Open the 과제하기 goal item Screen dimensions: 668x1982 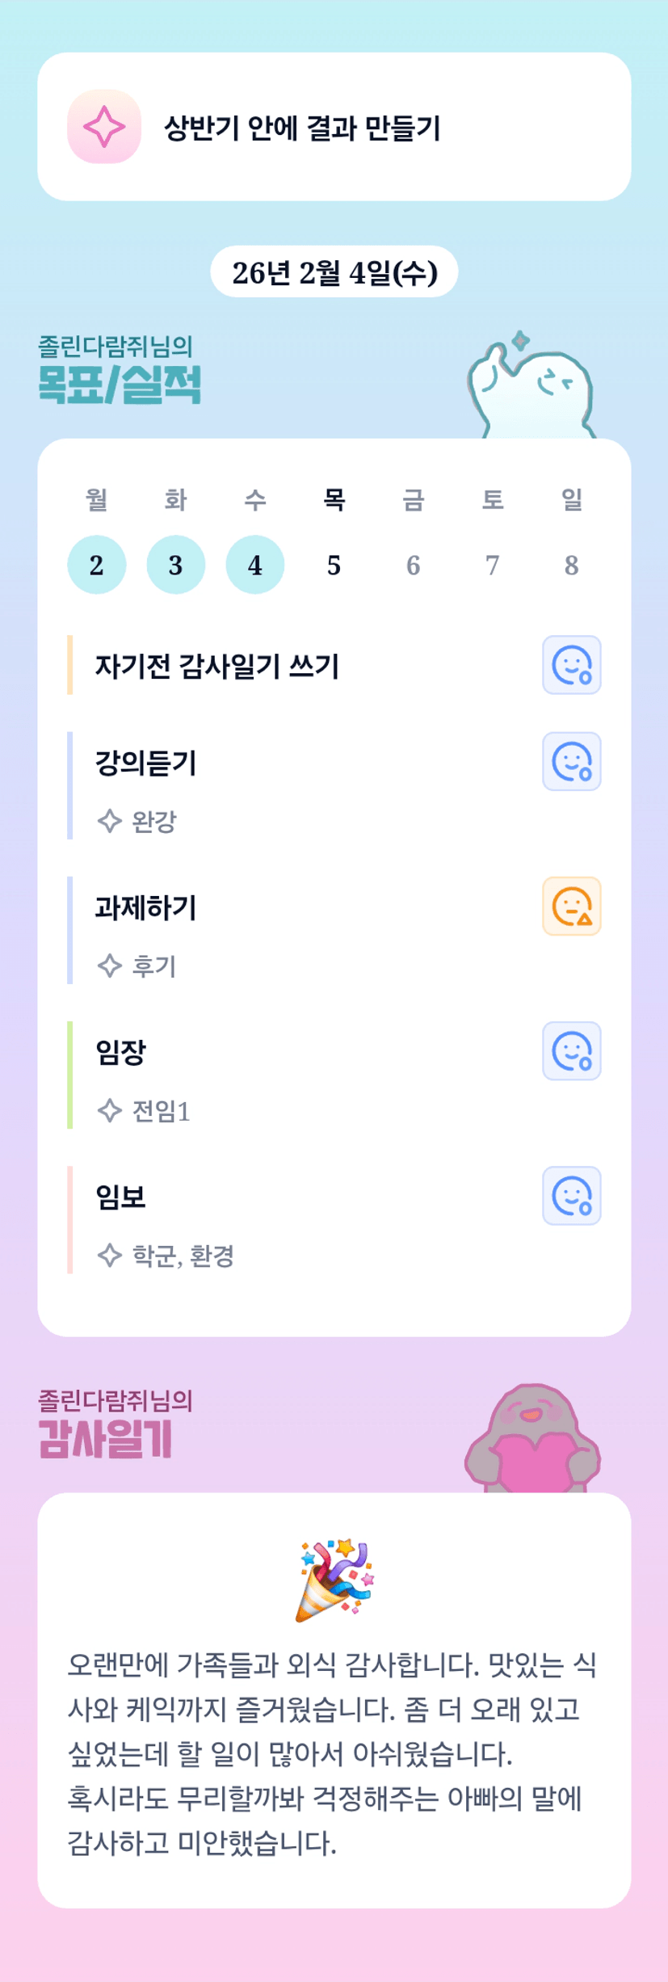click(x=146, y=908)
